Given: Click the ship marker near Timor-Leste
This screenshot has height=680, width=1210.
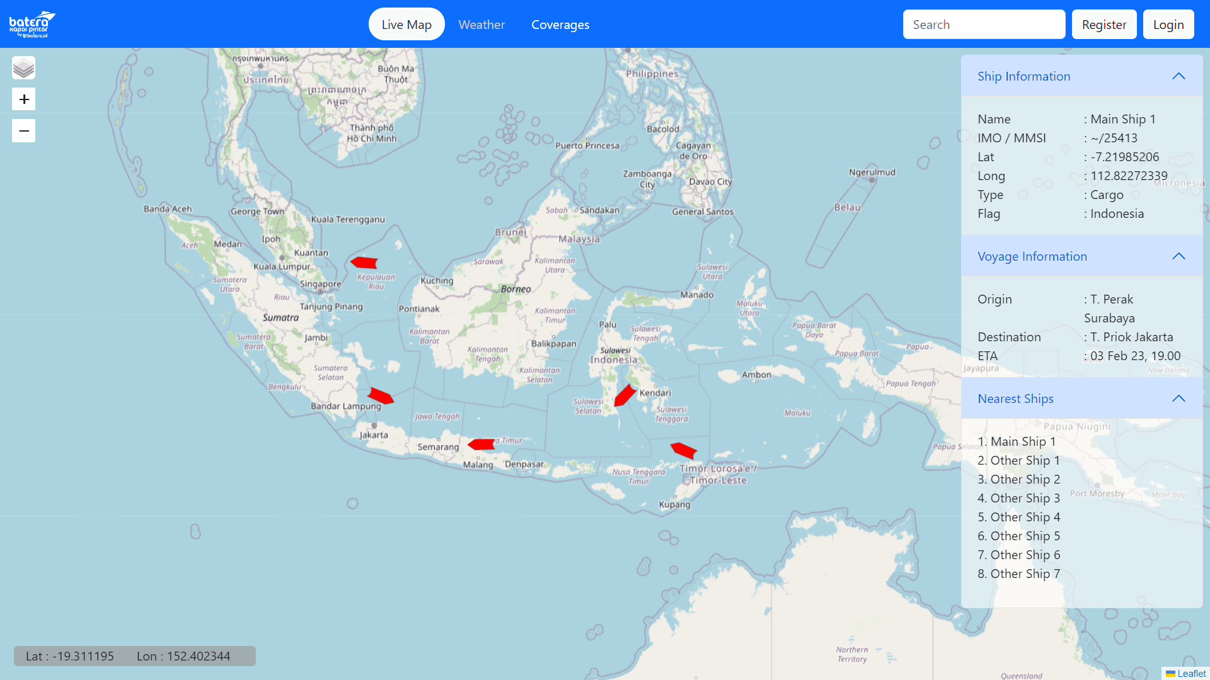Looking at the screenshot, I should 684,450.
